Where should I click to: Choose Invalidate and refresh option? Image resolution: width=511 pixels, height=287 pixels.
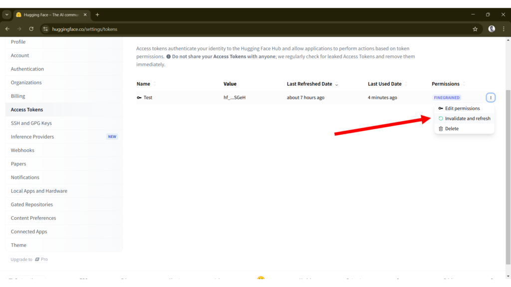[x=464, y=119]
